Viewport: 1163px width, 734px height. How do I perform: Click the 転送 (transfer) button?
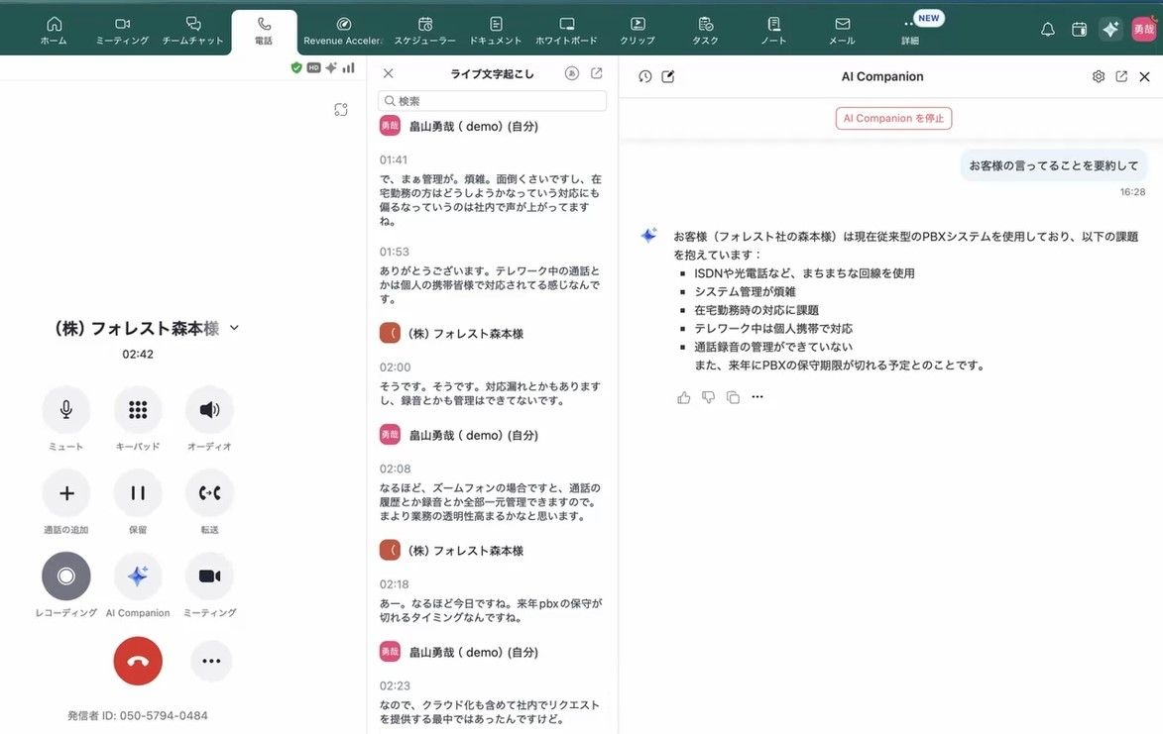point(210,493)
